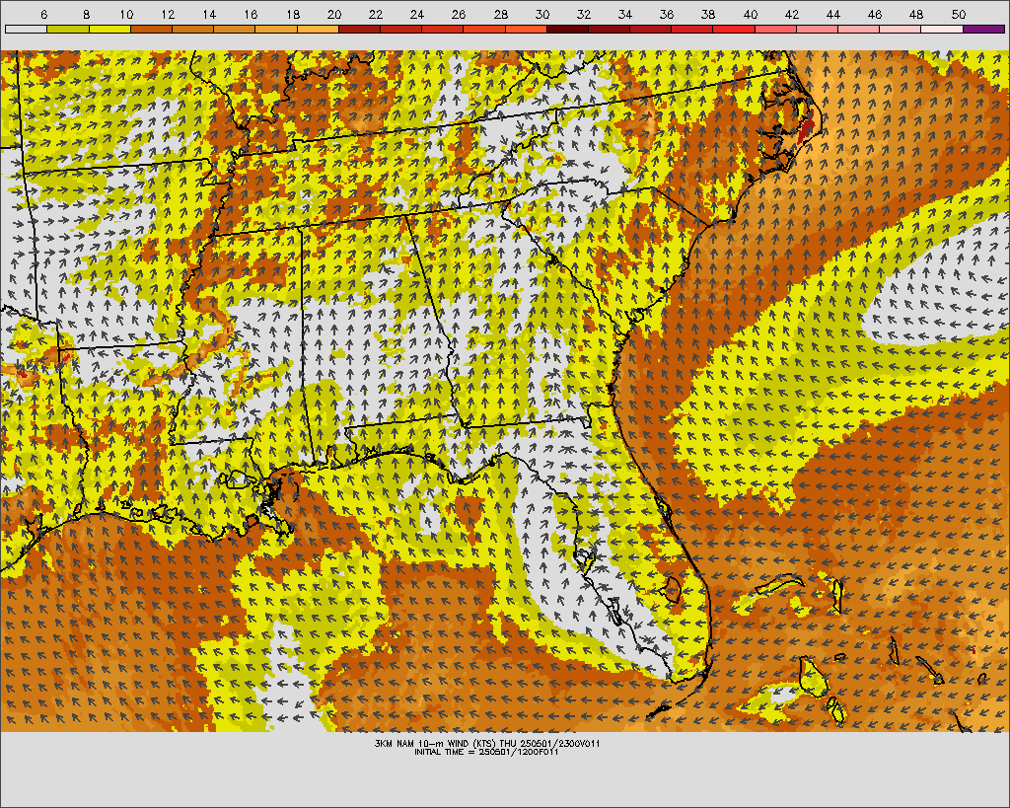Image resolution: width=1010 pixels, height=808 pixels.
Task: Click the legend label "26"
Action: pos(459,14)
